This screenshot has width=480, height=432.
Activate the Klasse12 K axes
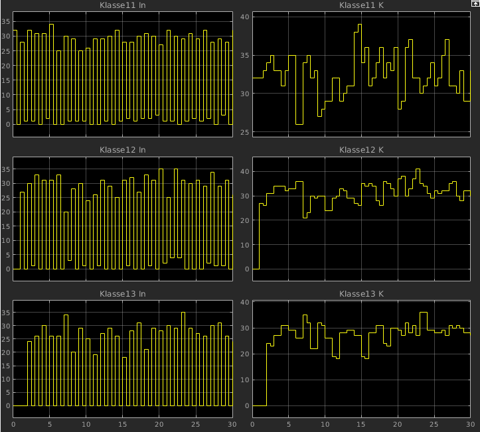[362, 218]
